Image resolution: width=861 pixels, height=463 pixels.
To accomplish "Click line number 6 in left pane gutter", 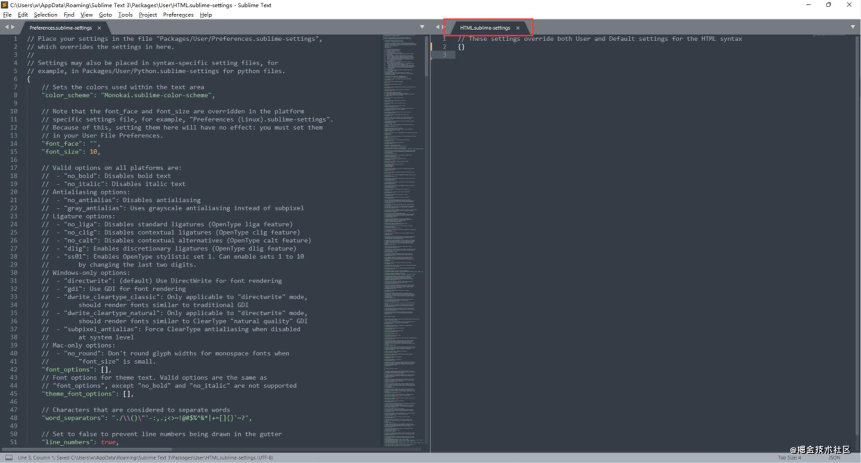I will pyautogui.click(x=15, y=79).
